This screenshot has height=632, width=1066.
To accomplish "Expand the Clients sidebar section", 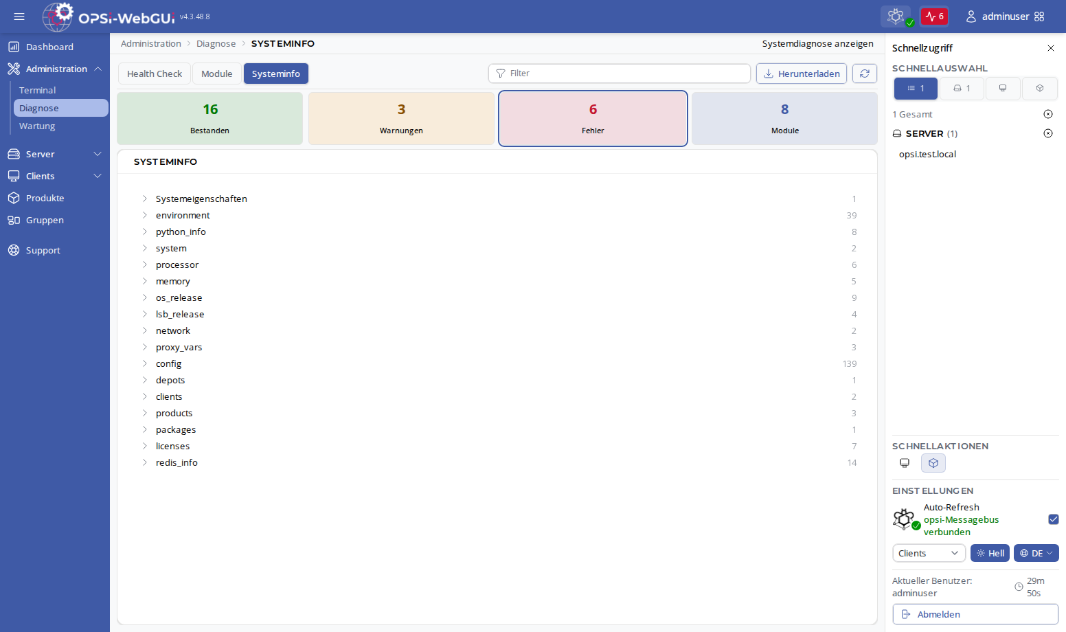I will pos(55,176).
